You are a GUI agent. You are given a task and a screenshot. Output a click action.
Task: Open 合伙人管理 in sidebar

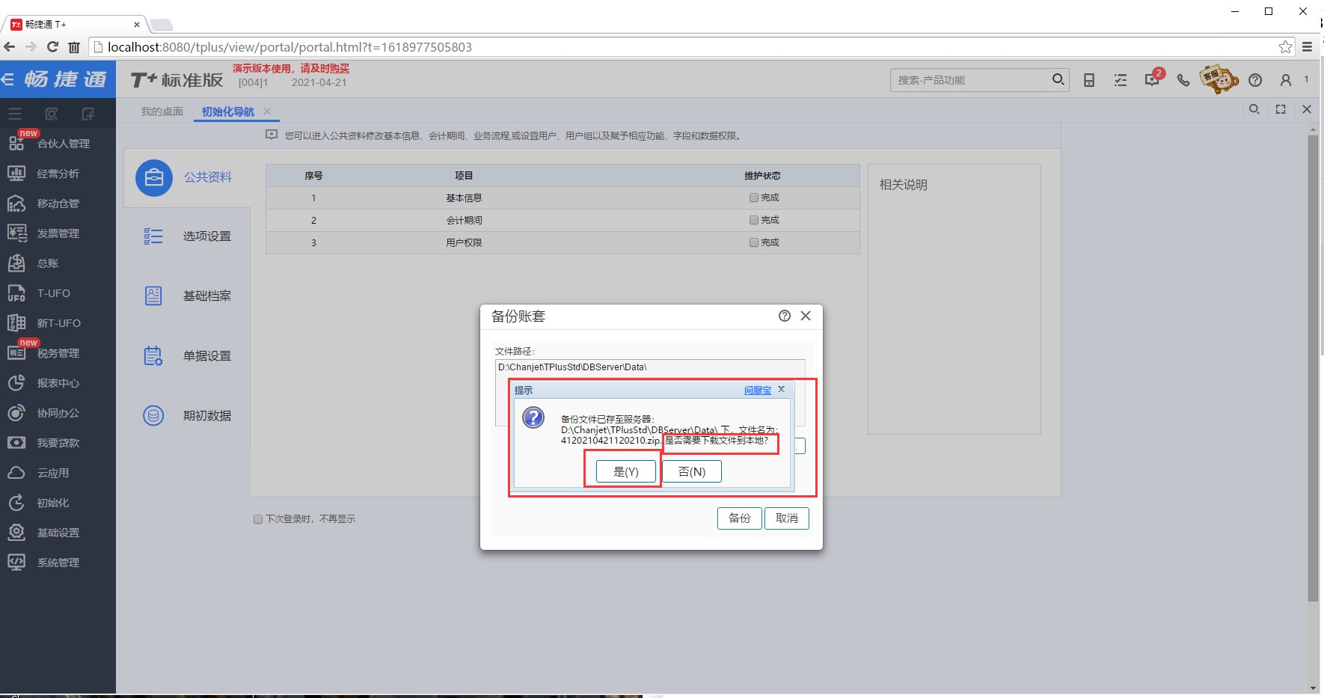(58, 144)
